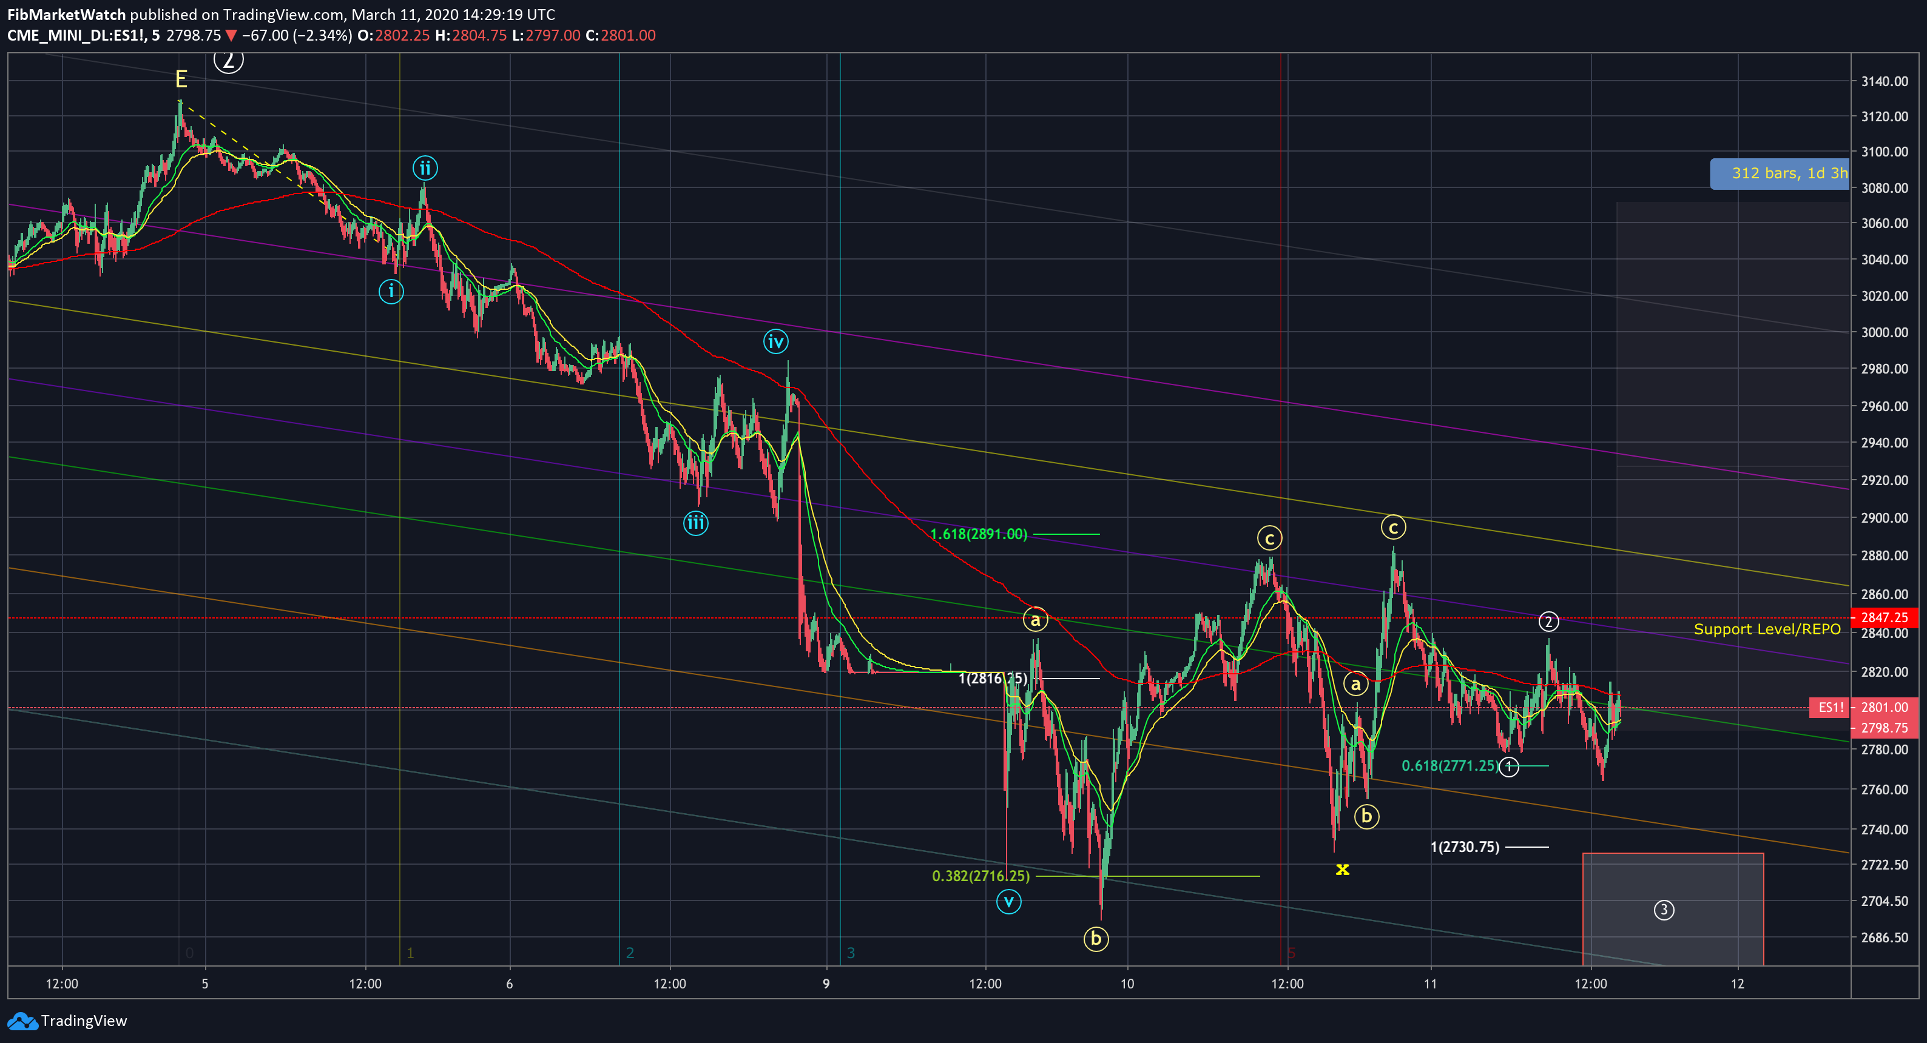Select white circled 2 near Support Level text
The width and height of the screenshot is (1927, 1043).
click(1548, 622)
